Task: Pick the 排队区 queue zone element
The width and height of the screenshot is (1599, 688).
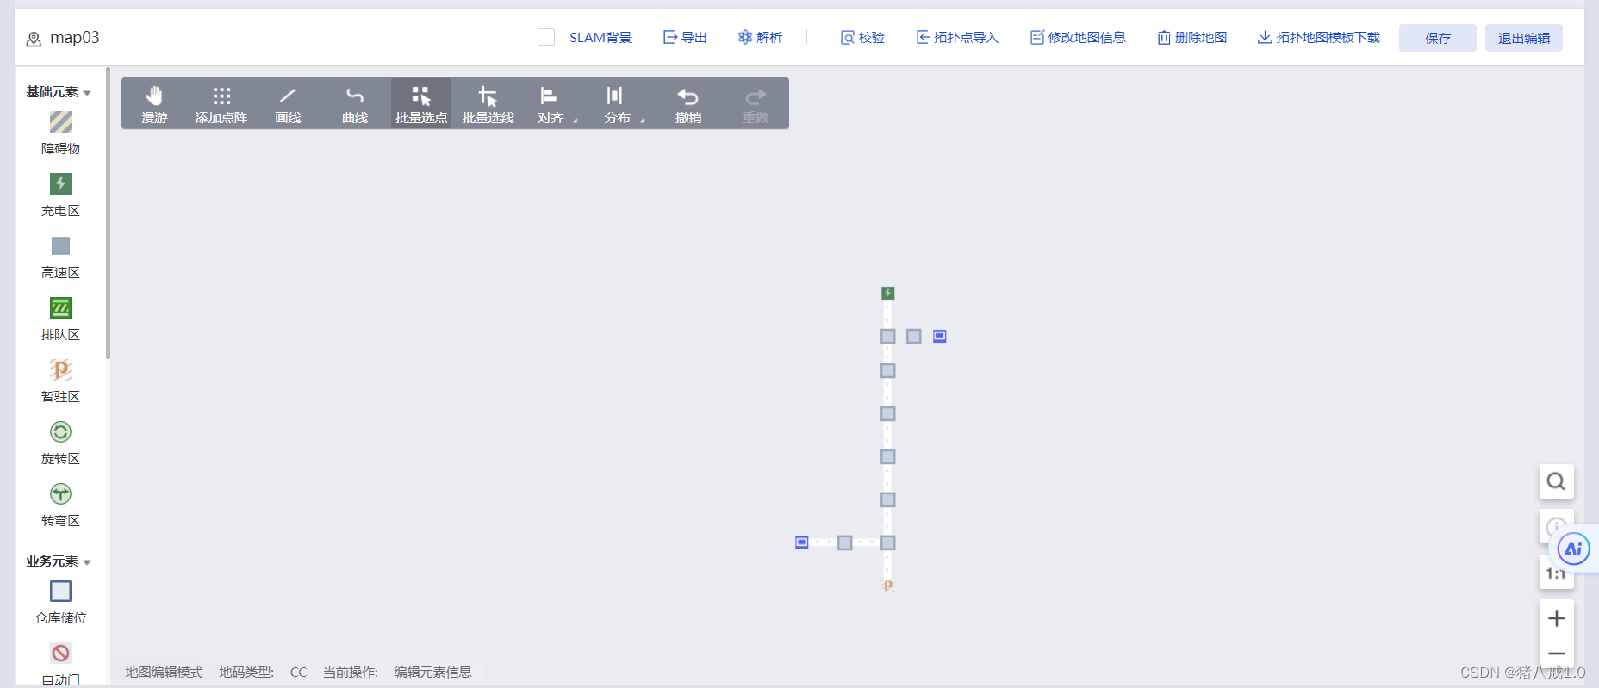Action: (x=60, y=319)
